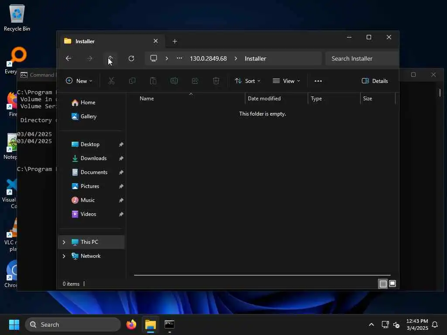447x335 pixels.
Task: Click pin icon next to Videos
Action: tap(121, 214)
